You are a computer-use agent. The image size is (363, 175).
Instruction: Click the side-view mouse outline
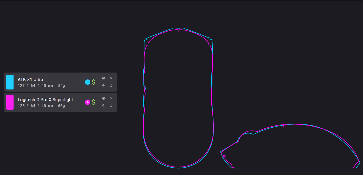[x=290, y=146]
